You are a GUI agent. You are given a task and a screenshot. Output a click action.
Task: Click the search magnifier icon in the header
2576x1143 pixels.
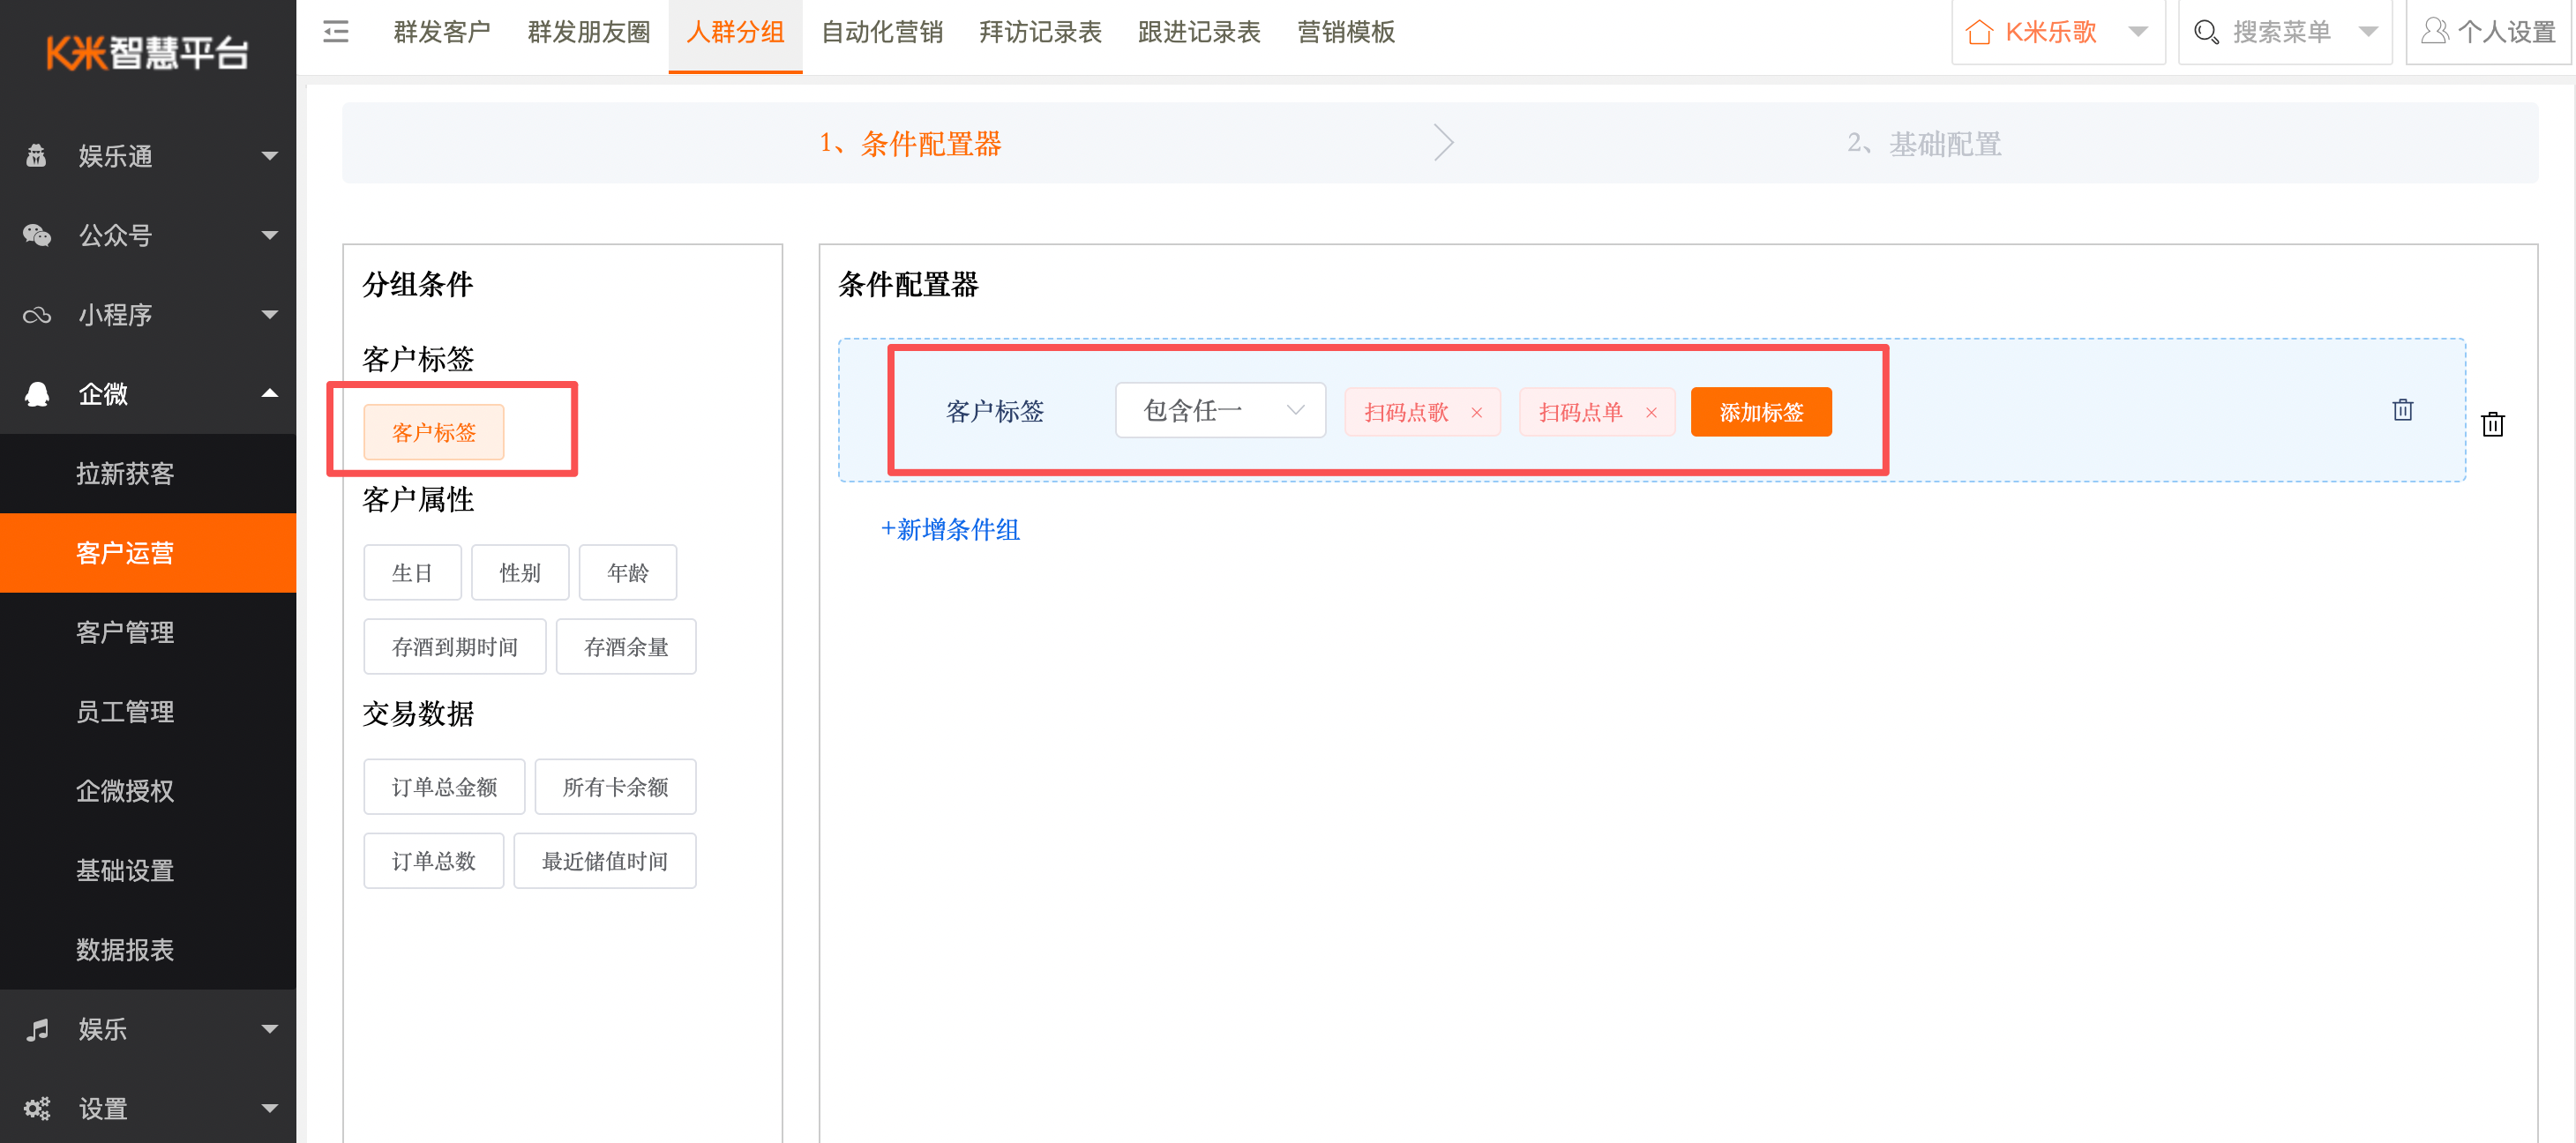coord(2205,32)
